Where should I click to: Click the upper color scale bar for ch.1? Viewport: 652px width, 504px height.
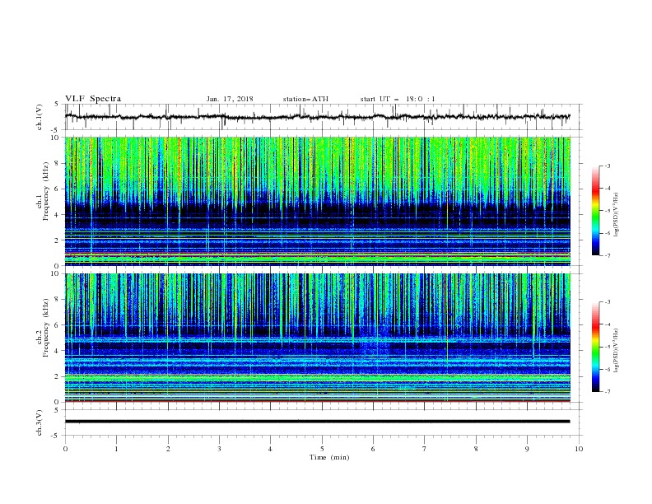point(595,211)
